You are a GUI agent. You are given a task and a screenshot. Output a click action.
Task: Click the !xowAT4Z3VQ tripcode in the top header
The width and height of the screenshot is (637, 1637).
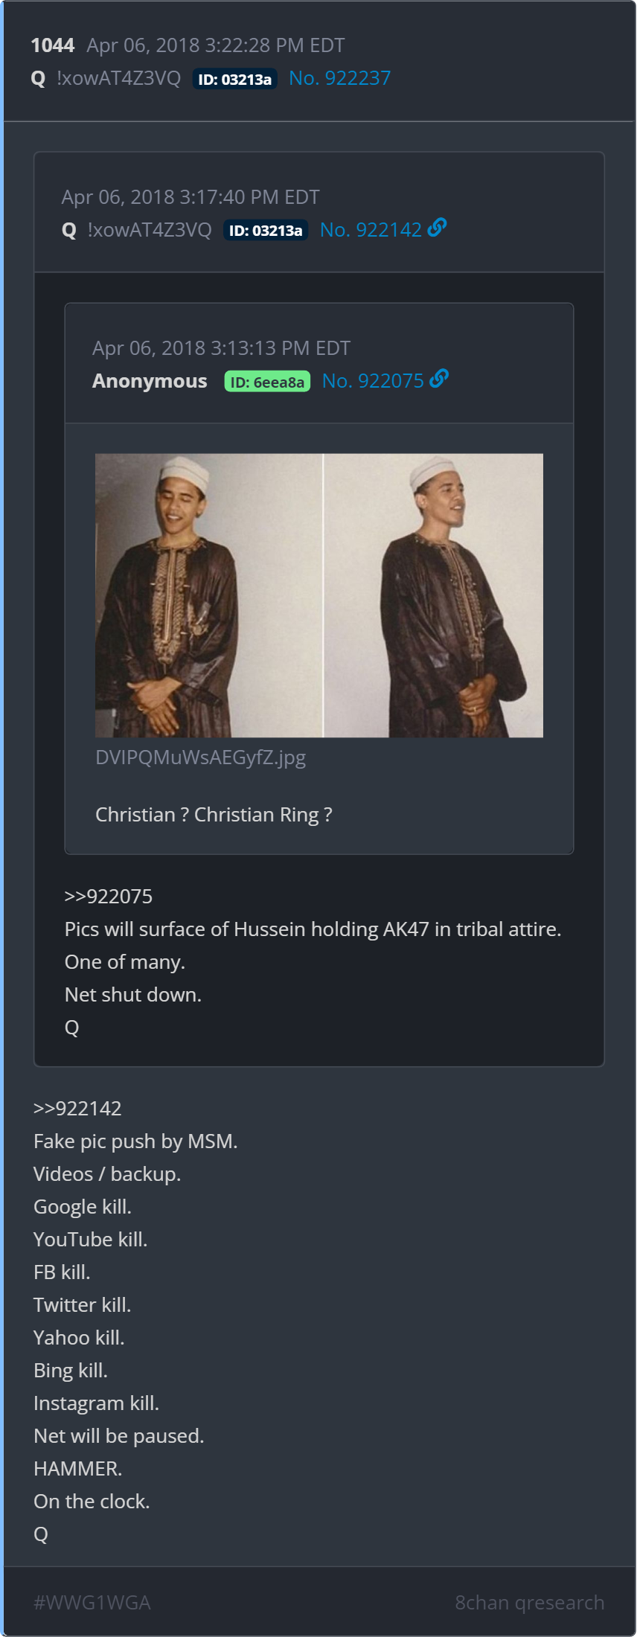point(119,78)
